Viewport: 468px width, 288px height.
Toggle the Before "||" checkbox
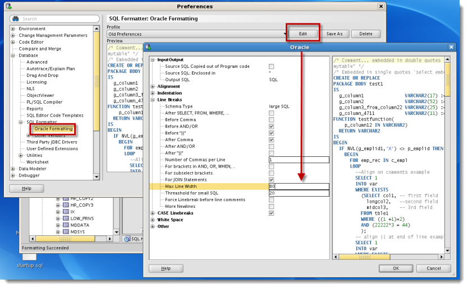pos(271,133)
